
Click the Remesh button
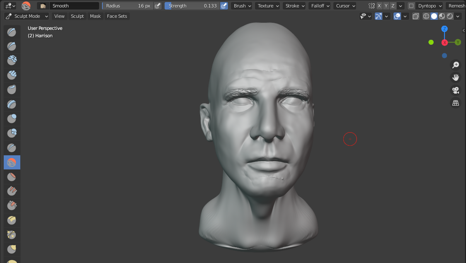pyautogui.click(x=456, y=6)
